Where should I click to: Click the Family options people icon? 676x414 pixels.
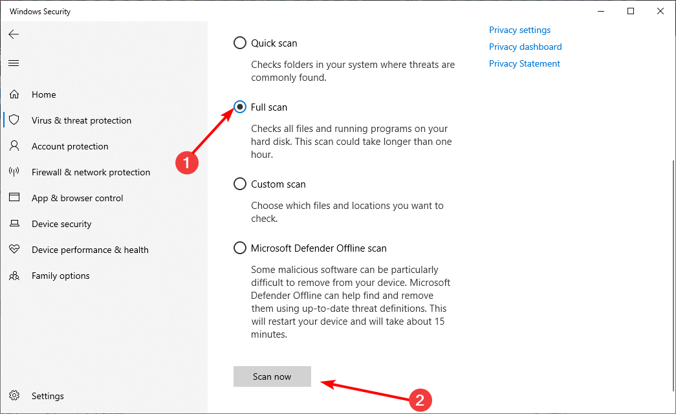pos(14,276)
